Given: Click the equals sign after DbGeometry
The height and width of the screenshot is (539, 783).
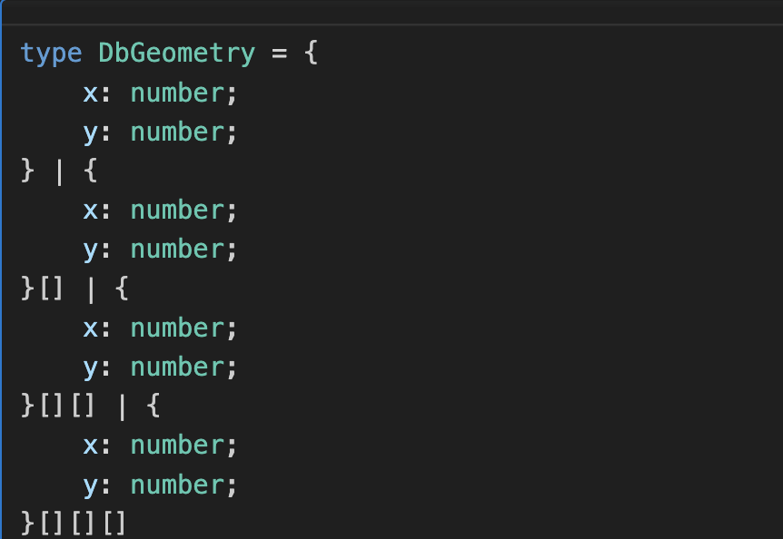Looking at the screenshot, I should point(279,54).
